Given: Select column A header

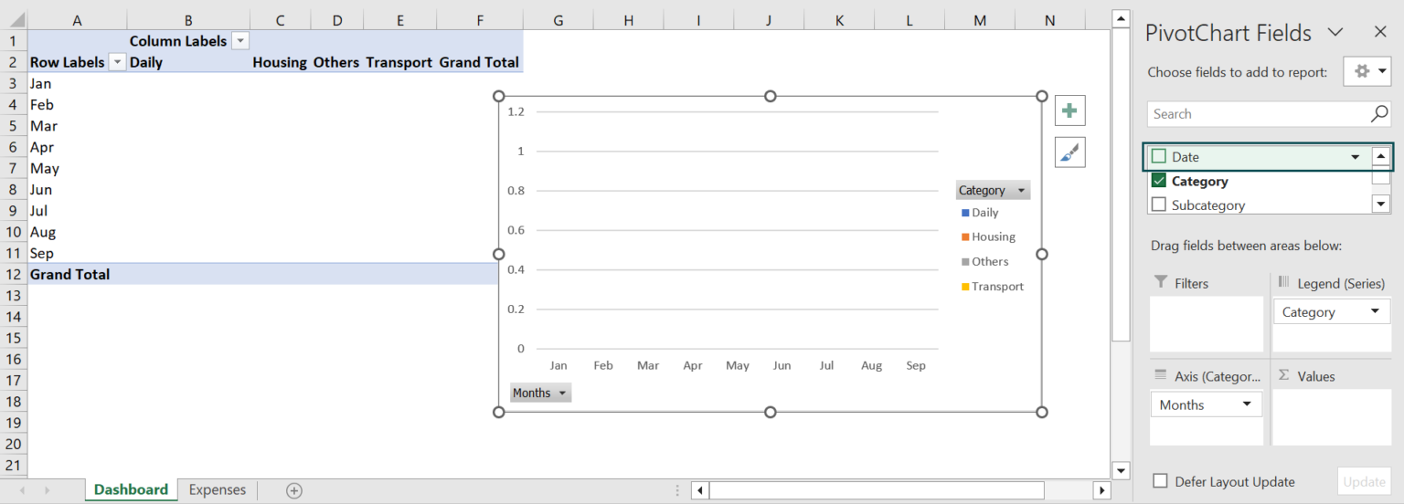Looking at the screenshot, I should point(77,20).
